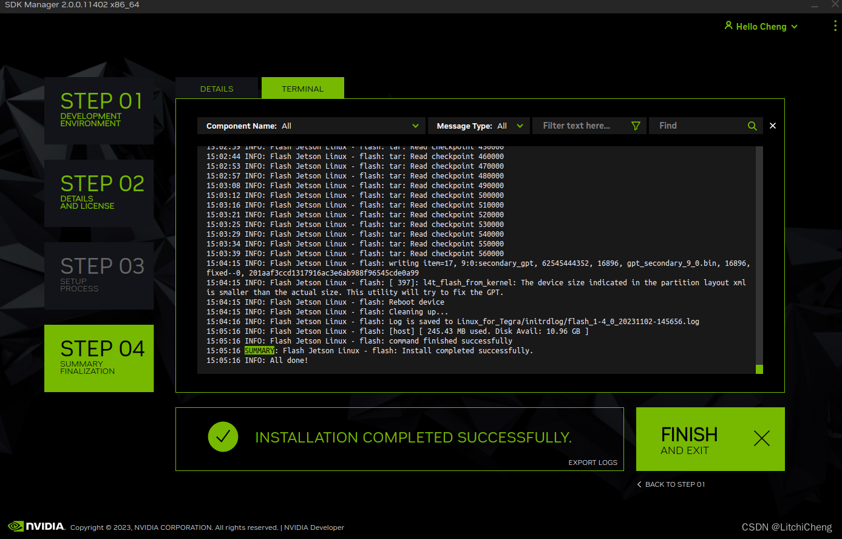Follow the NVIDIA Developer footer link
842x539 pixels.
(314, 527)
